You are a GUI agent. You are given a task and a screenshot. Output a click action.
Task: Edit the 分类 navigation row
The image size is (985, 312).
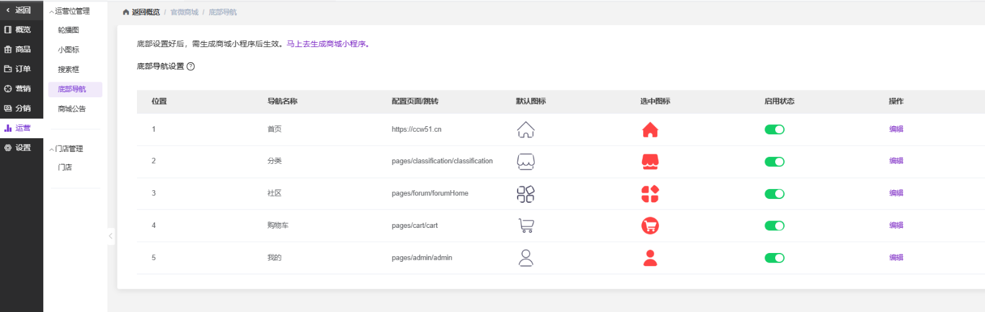coord(896,161)
